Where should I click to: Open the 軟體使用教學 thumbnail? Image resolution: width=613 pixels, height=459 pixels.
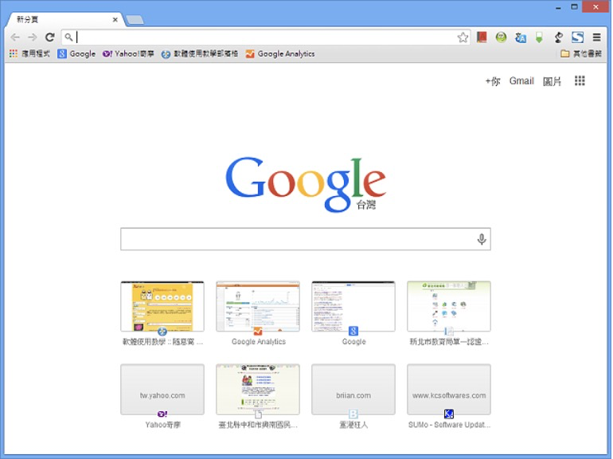pos(162,306)
